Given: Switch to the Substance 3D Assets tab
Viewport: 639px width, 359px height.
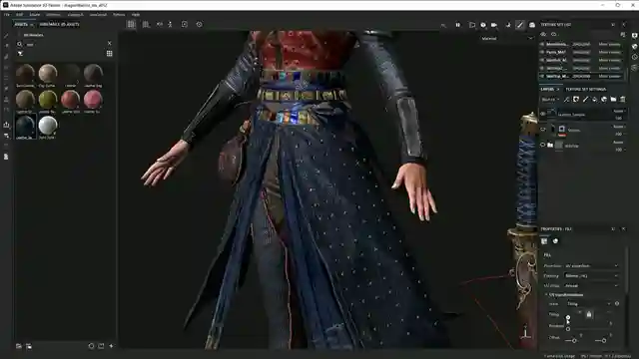Looking at the screenshot, I should (x=59, y=24).
